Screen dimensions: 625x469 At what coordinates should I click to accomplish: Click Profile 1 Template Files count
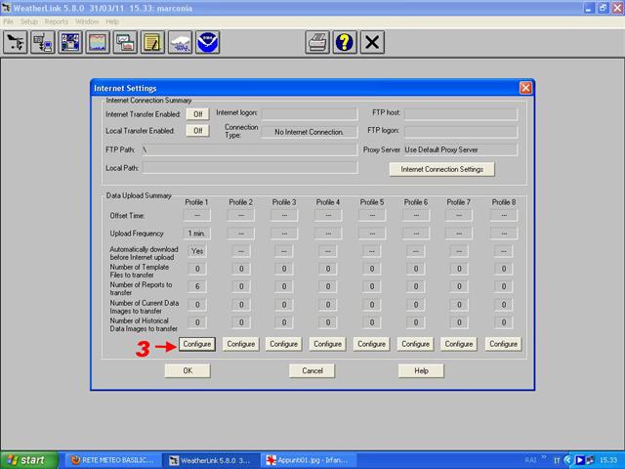(x=197, y=269)
